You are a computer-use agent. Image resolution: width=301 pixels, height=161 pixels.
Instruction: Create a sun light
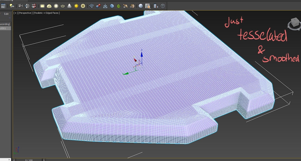click(76, 6)
